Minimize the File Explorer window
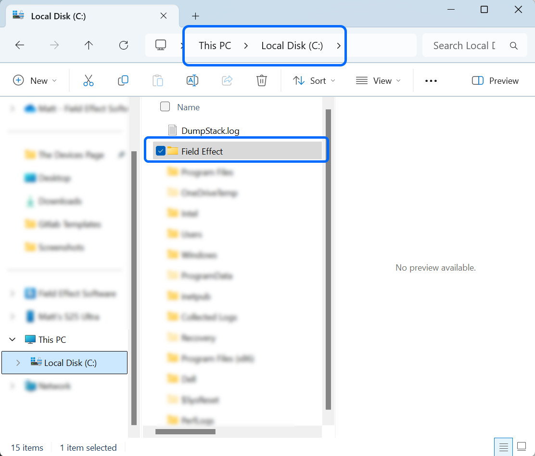This screenshot has width=535, height=456. click(451, 10)
